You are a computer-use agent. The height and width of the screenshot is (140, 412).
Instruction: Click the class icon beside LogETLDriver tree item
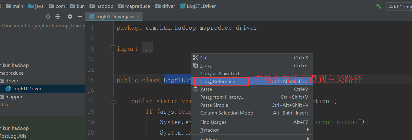coord(9,88)
